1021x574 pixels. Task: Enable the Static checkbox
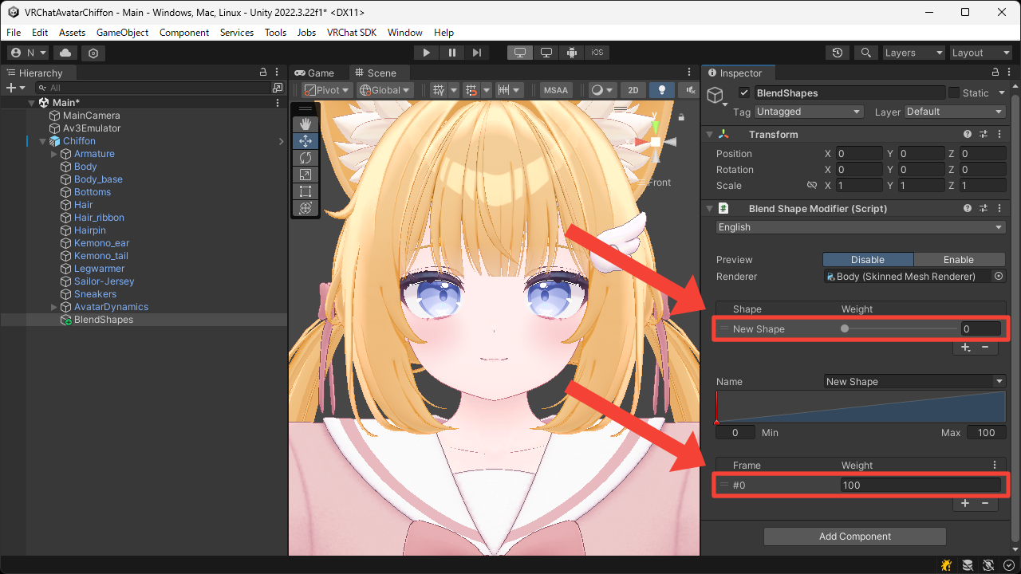[x=954, y=93]
